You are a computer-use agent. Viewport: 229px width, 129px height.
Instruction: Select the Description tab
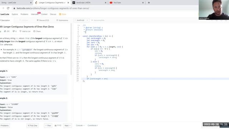(x=5, y=20)
